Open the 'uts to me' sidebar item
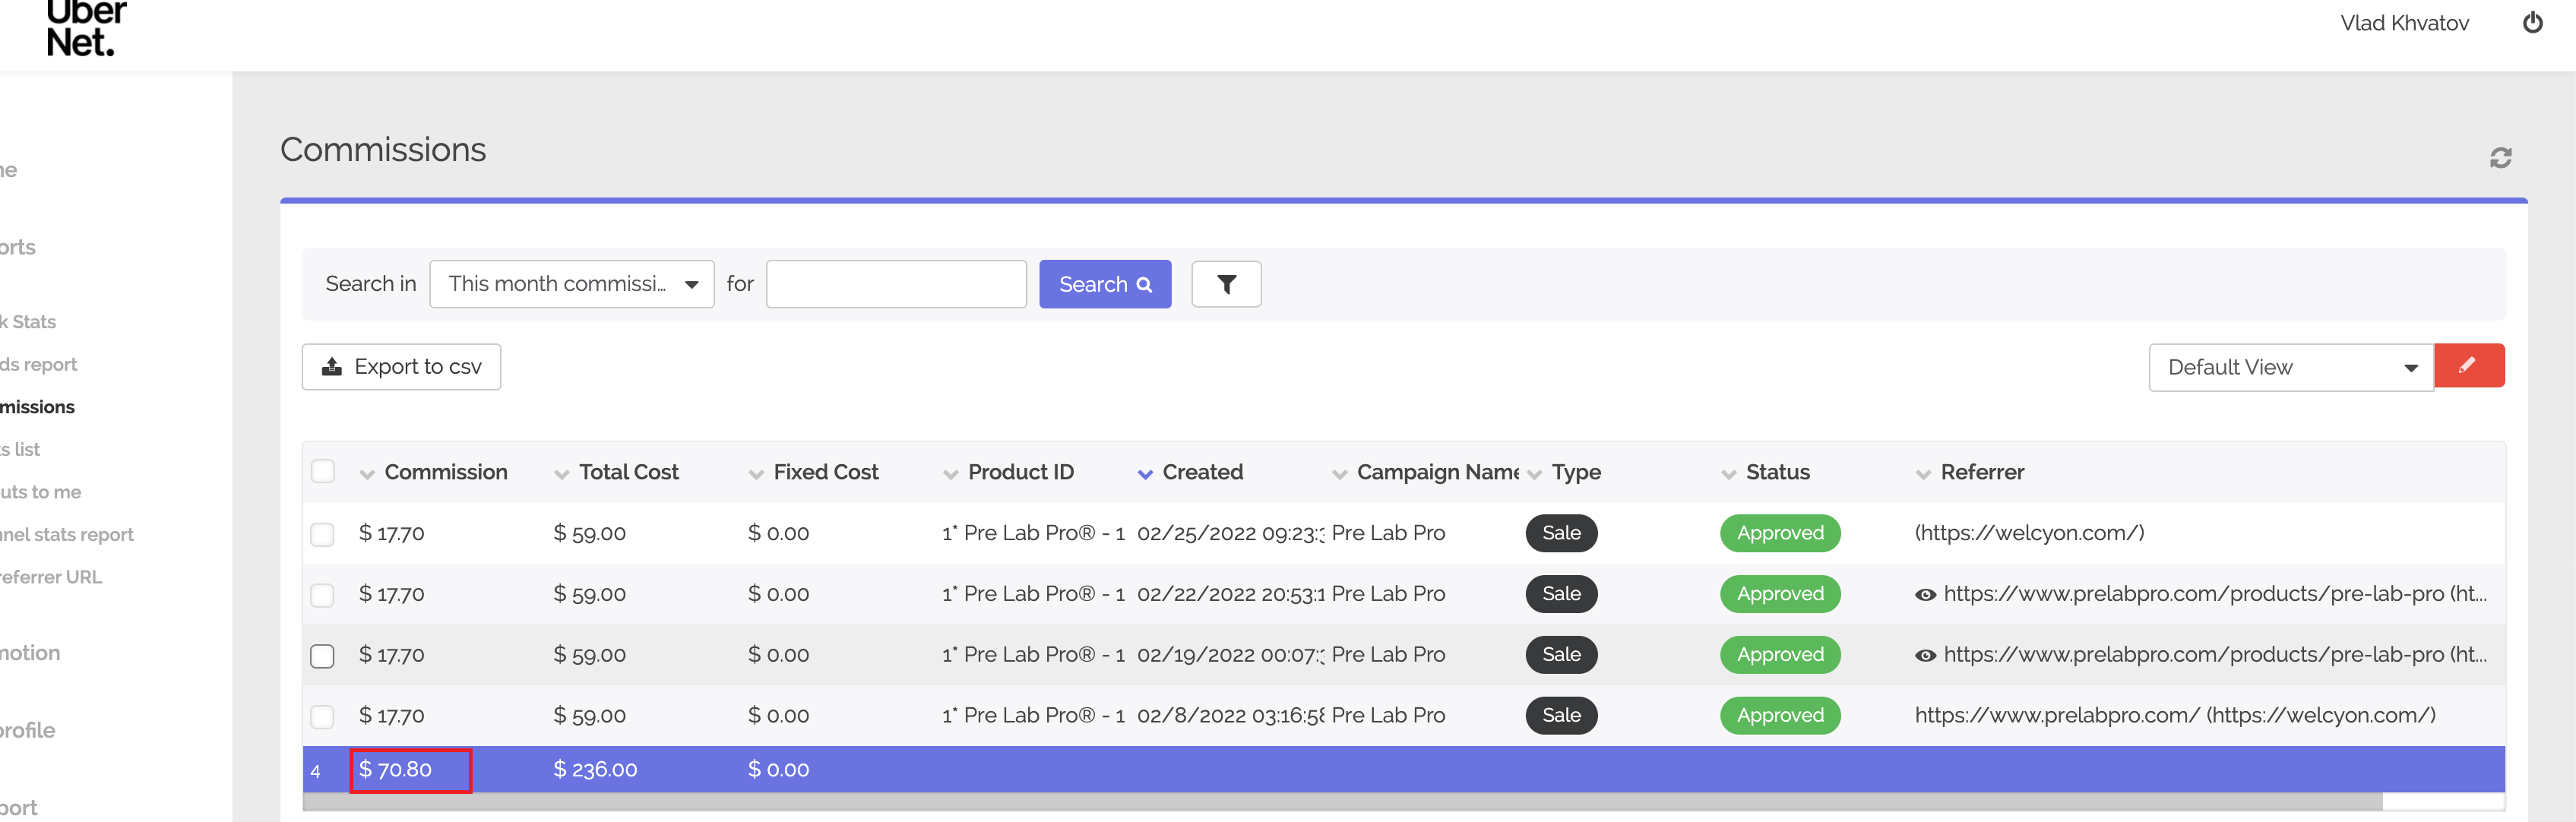Viewport: 2576px width, 822px height. [x=41, y=492]
